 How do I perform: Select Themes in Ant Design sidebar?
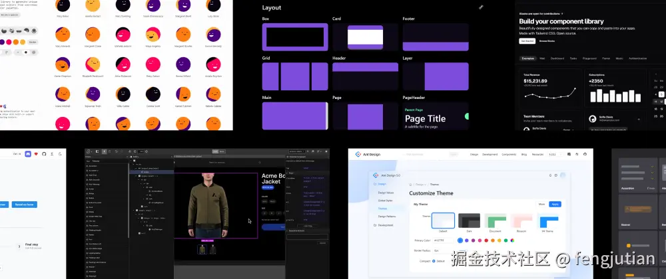click(382, 209)
